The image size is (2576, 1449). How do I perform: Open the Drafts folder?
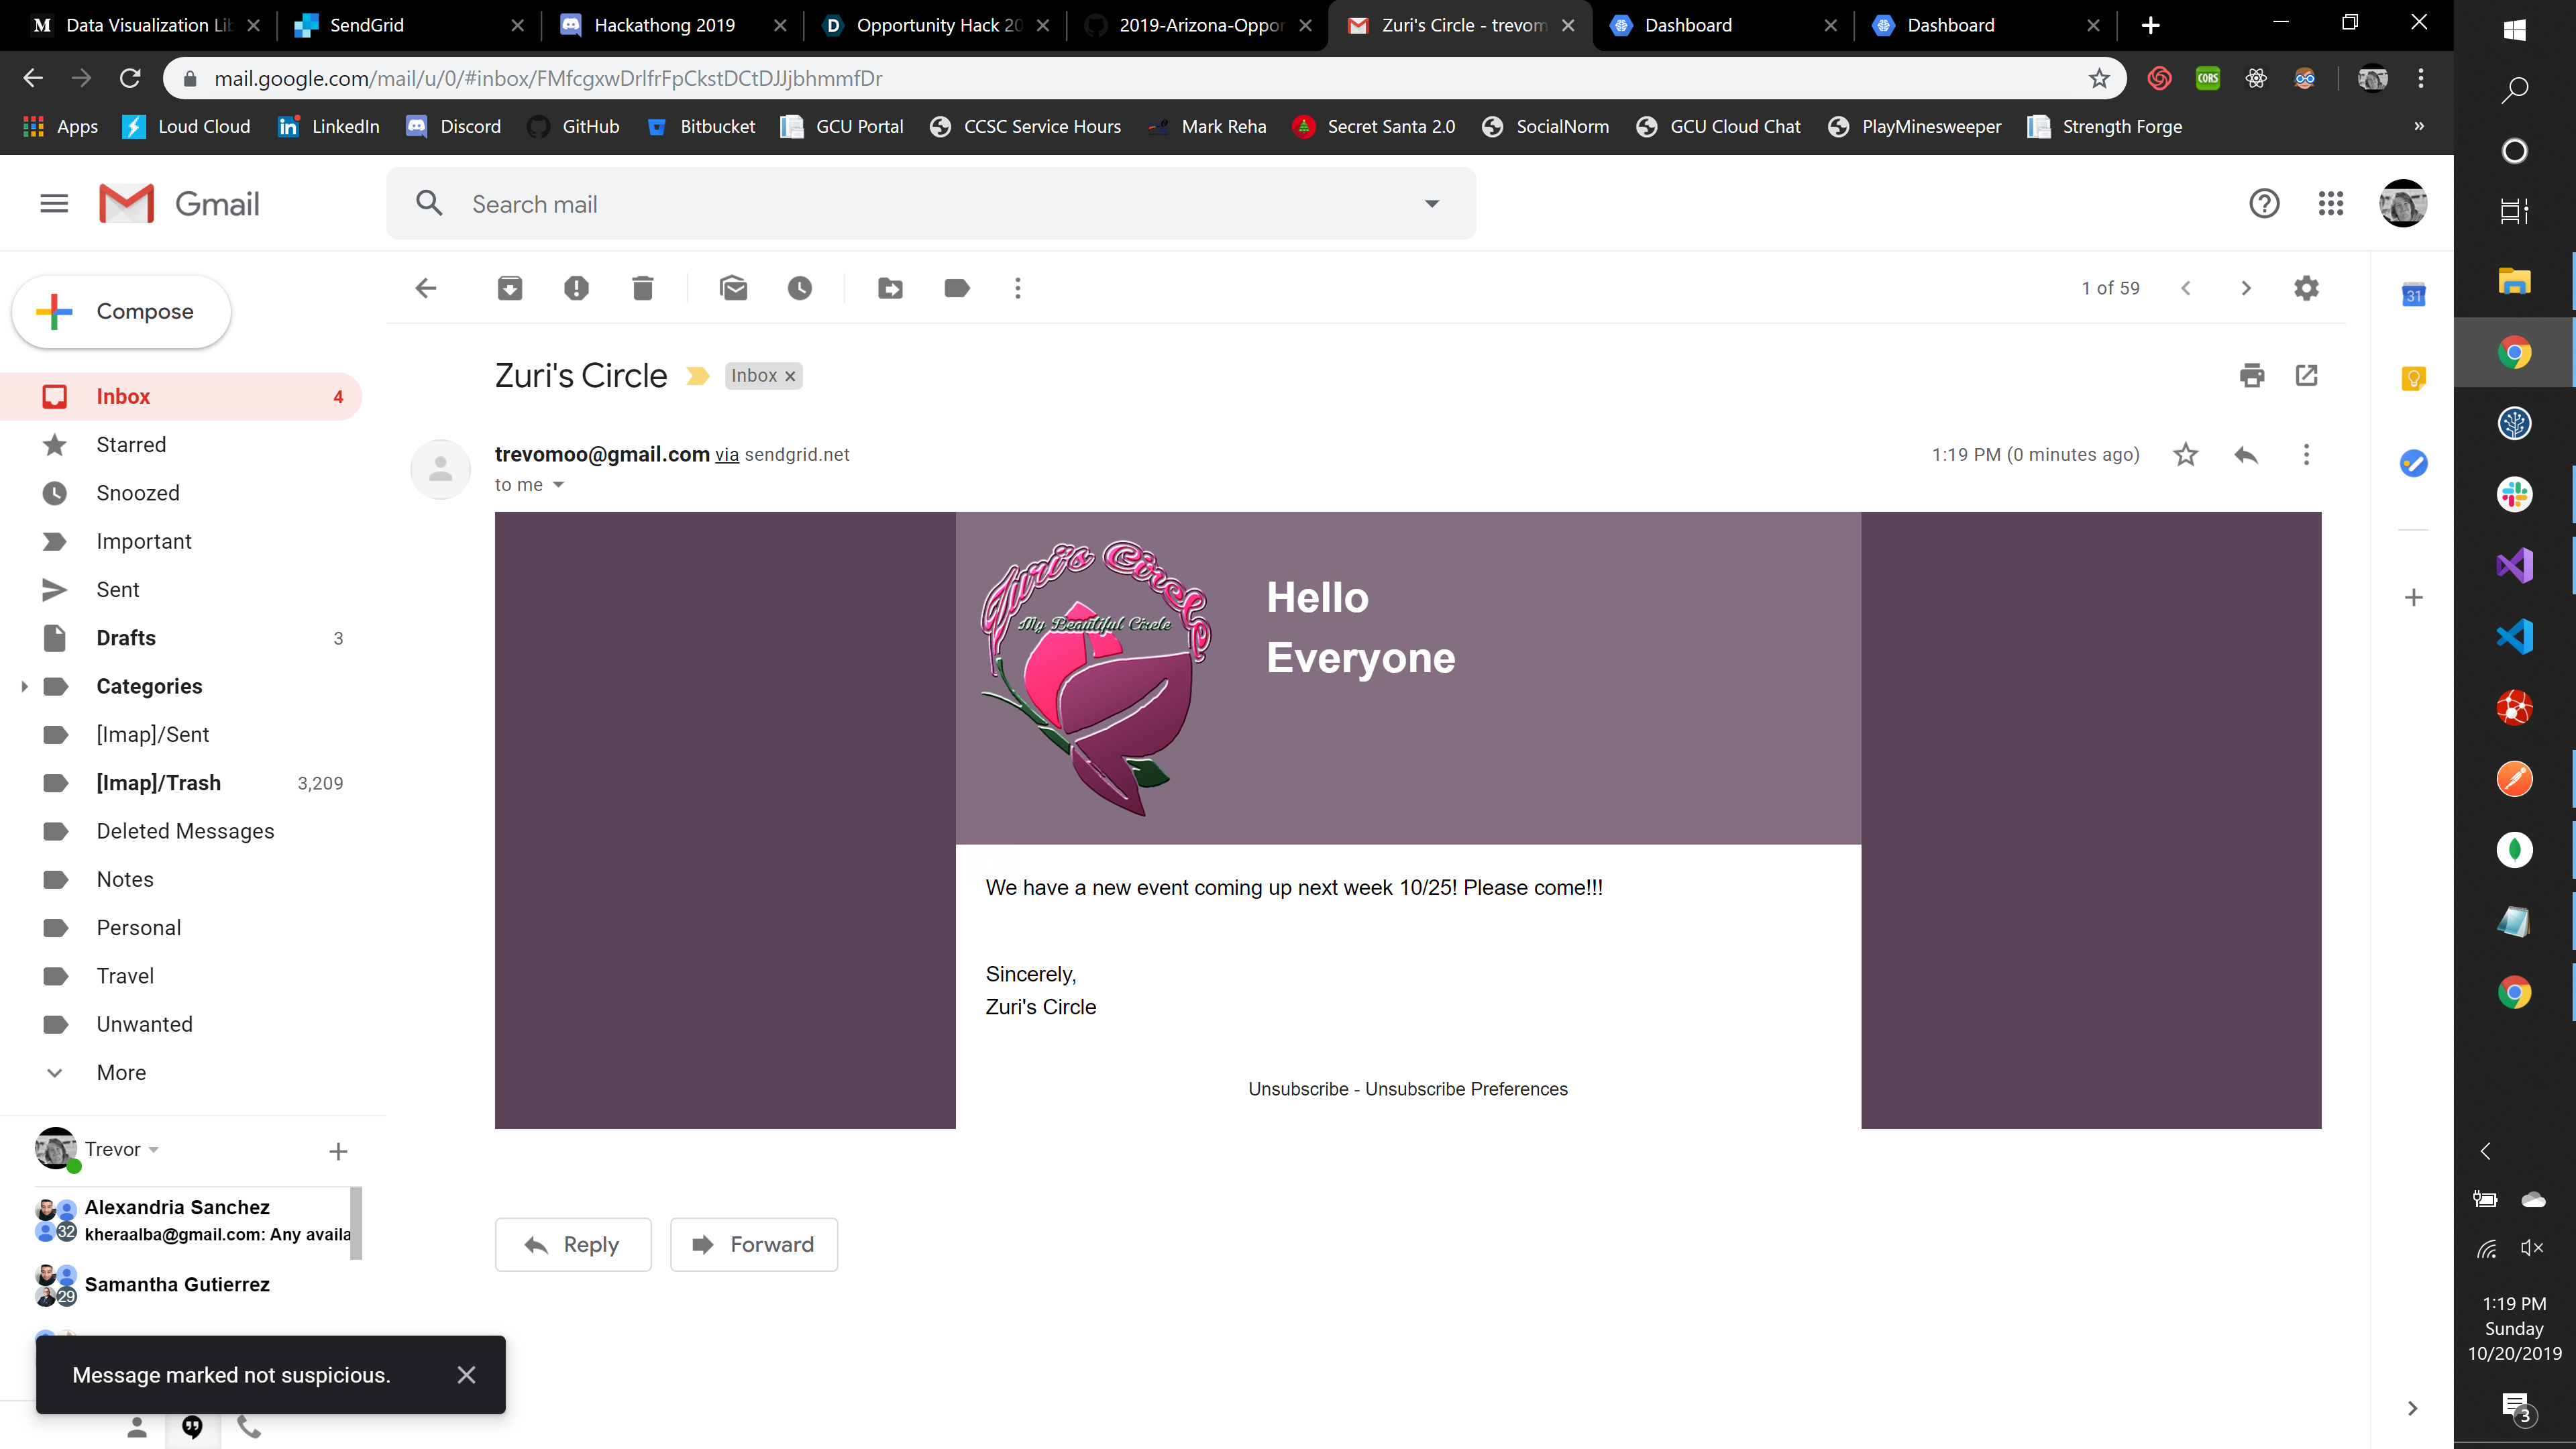point(126,638)
